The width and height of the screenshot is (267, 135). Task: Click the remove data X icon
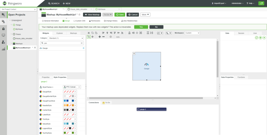[264, 38]
